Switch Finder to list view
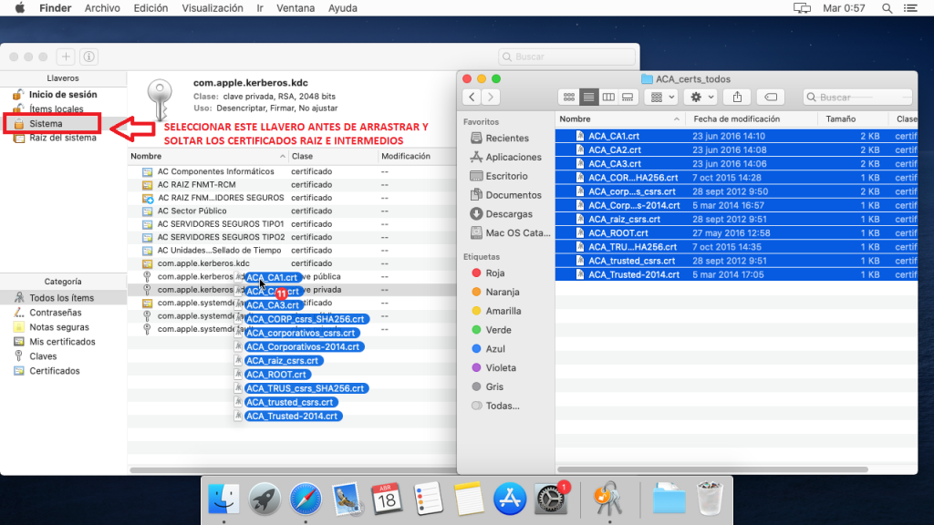The width and height of the screenshot is (934, 525). pos(588,97)
